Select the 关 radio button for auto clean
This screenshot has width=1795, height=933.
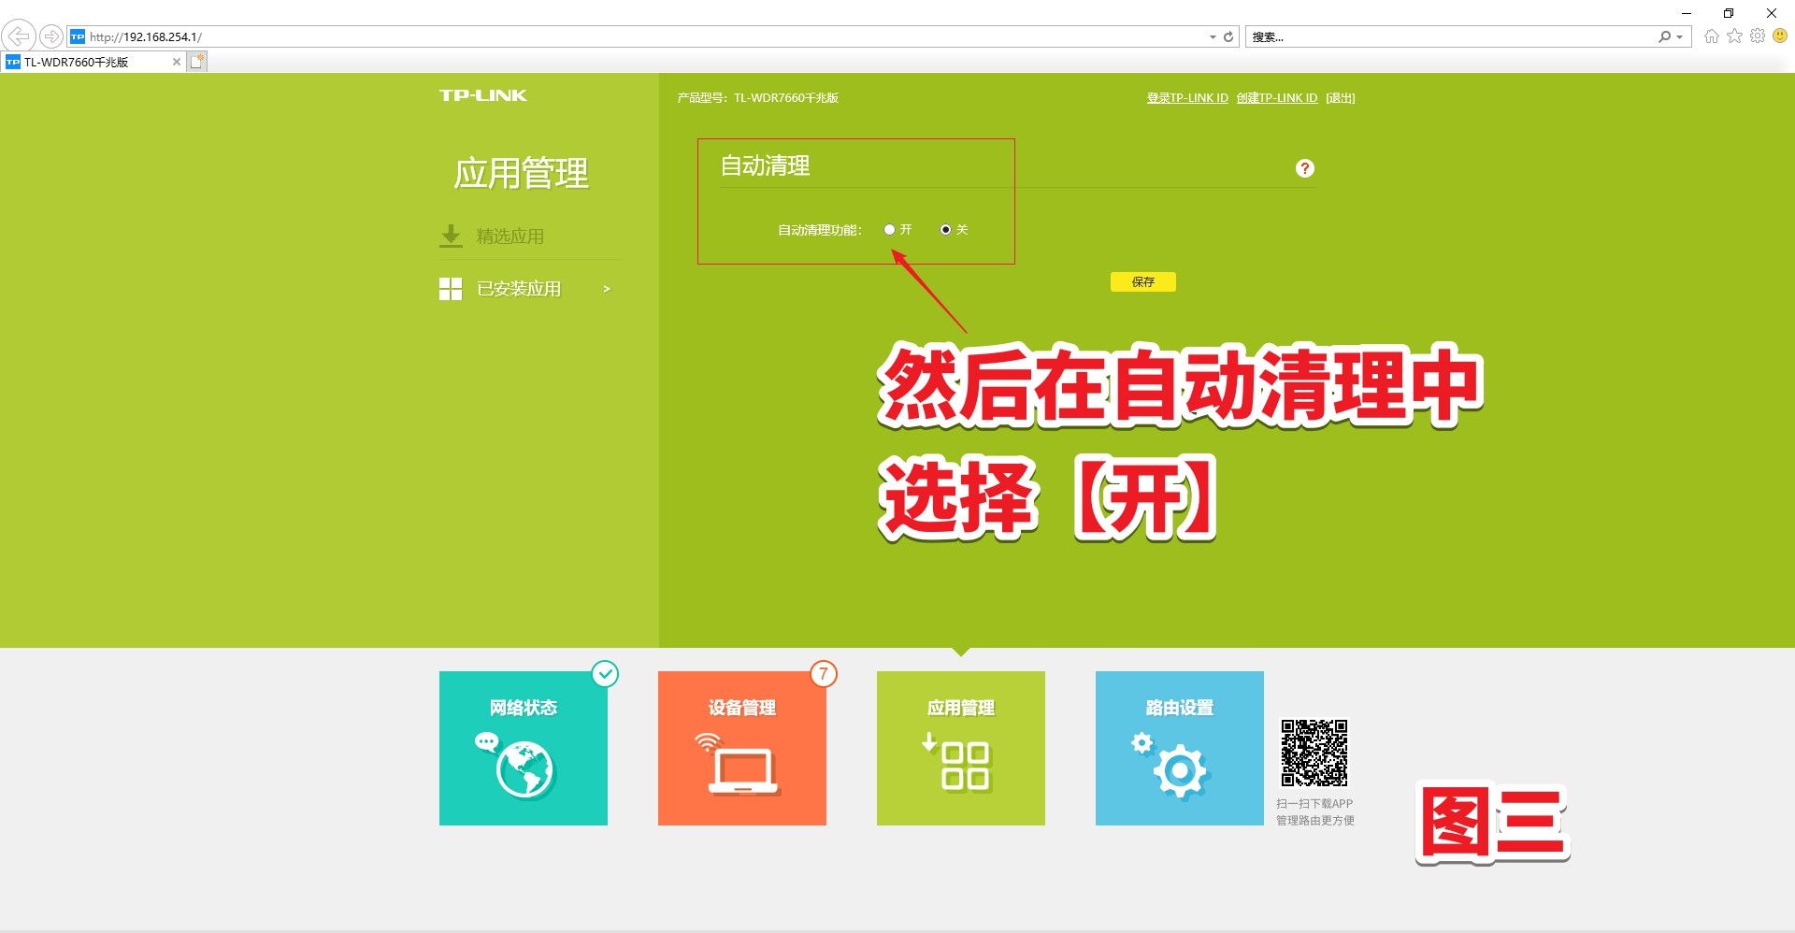945,230
